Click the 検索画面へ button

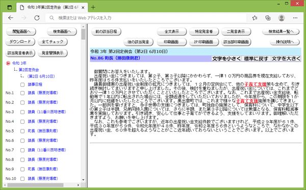pyautogui.click(x=62, y=32)
